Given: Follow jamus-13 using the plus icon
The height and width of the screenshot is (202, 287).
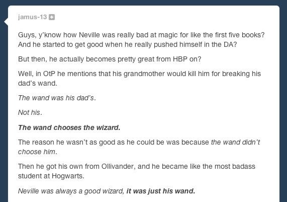Looking at the screenshot, I should (x=52, y=17).
